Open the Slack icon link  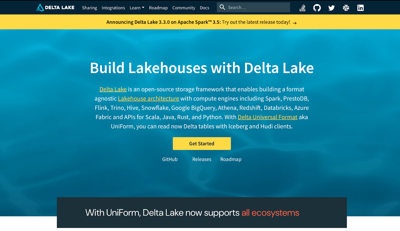click(x=346, y=8)
